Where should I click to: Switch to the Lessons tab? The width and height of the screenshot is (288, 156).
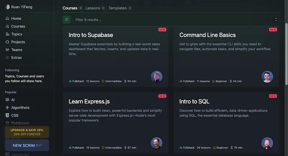95,8
